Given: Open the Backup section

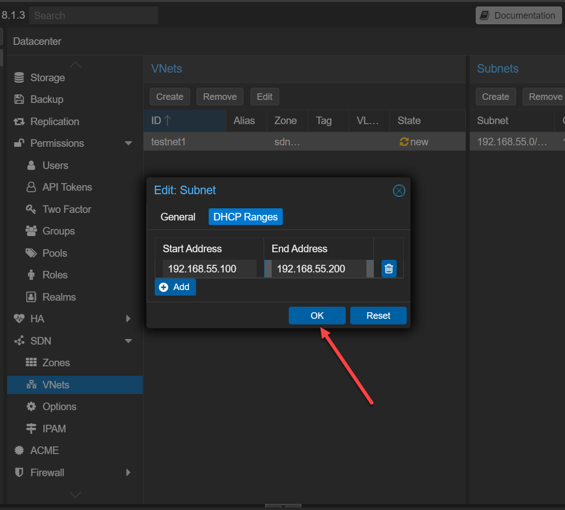Looking at the screenshot, I should click(x=46, y=99).
